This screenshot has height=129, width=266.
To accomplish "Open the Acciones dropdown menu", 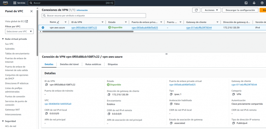I will pos(211,10).
